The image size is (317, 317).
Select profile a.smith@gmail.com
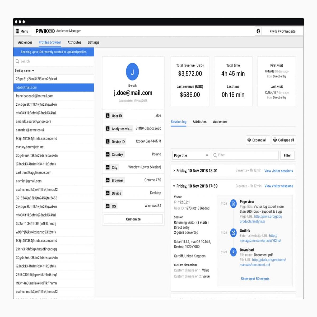coord(54,181)
